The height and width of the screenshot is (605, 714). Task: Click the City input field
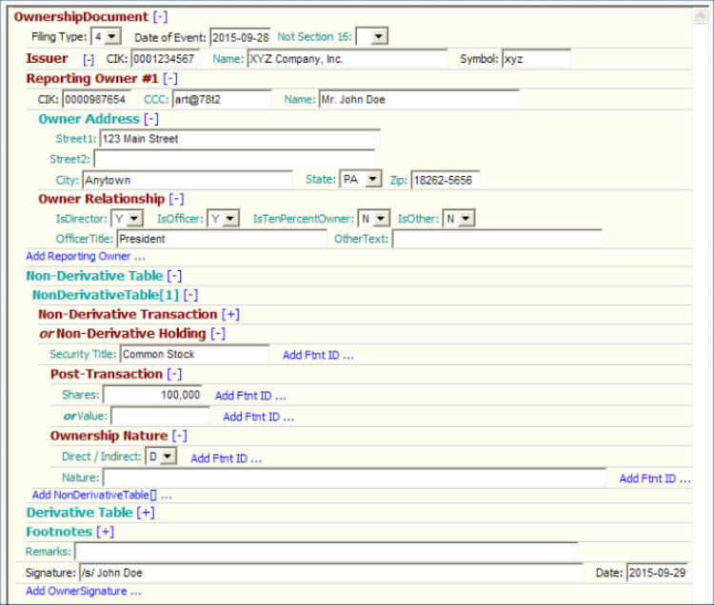click(x=188, y=180)
